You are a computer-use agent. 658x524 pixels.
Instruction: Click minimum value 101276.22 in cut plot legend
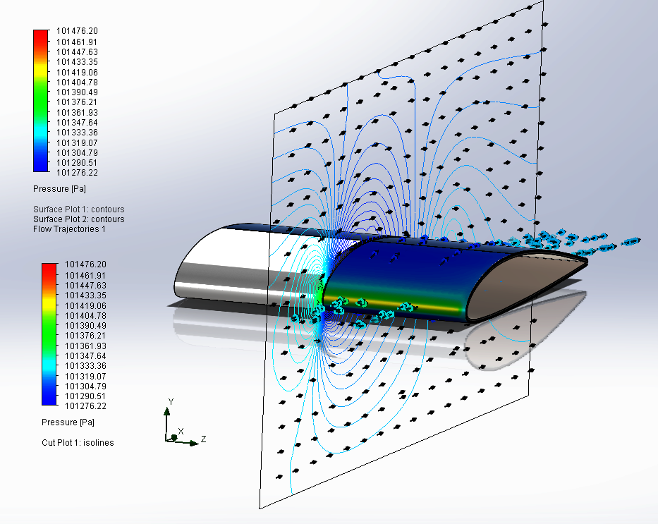[x=85, y=406]
